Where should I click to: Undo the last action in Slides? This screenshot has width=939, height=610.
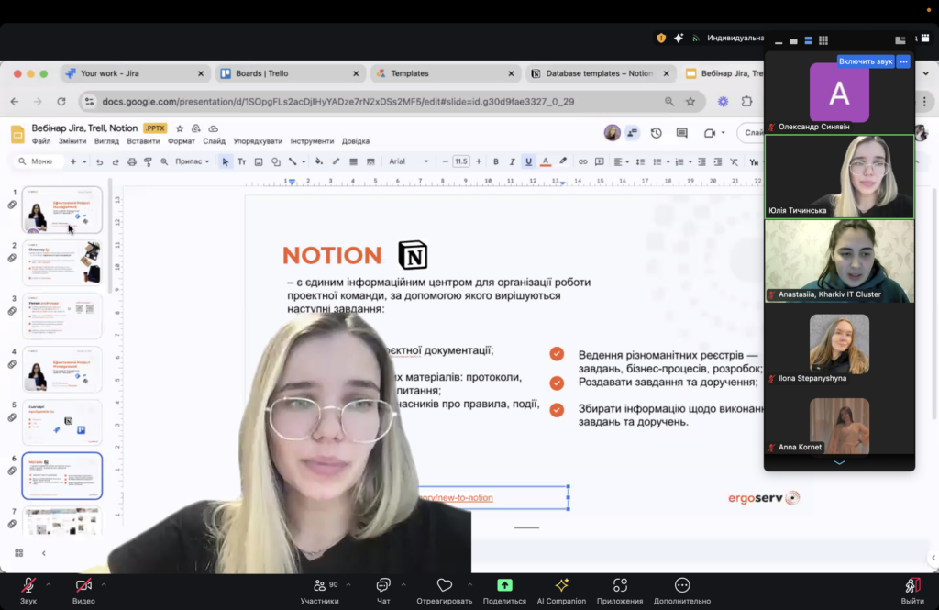(x=99, y=161)
